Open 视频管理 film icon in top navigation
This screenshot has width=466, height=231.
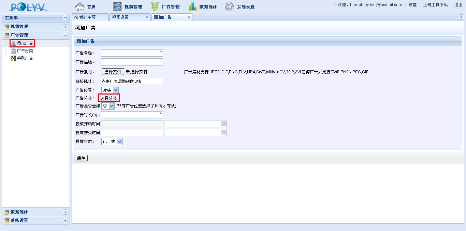coord(117,6)
